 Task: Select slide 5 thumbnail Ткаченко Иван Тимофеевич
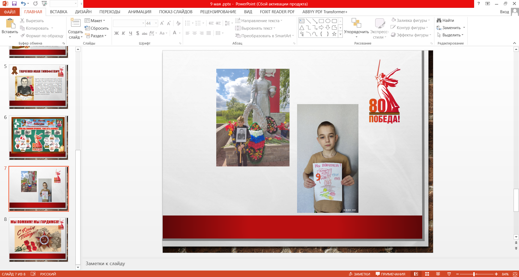pos(39,87)
